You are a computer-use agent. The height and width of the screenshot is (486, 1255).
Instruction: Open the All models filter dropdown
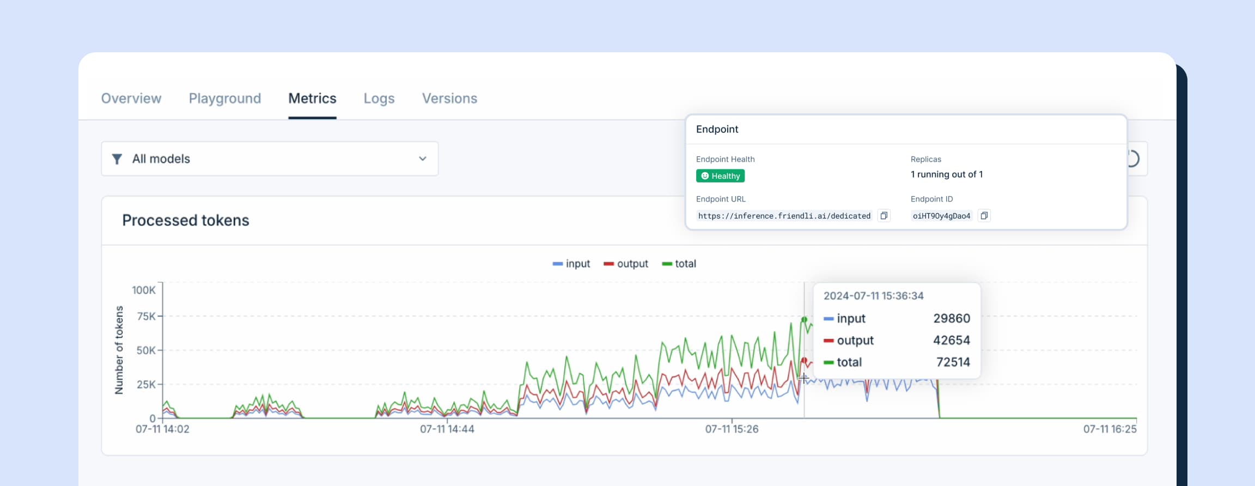[x=270, y=159]
